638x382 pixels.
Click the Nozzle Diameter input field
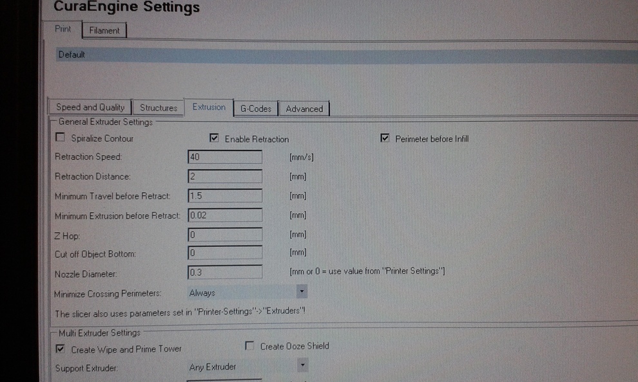pyautogui.click(x=225, y=273)
